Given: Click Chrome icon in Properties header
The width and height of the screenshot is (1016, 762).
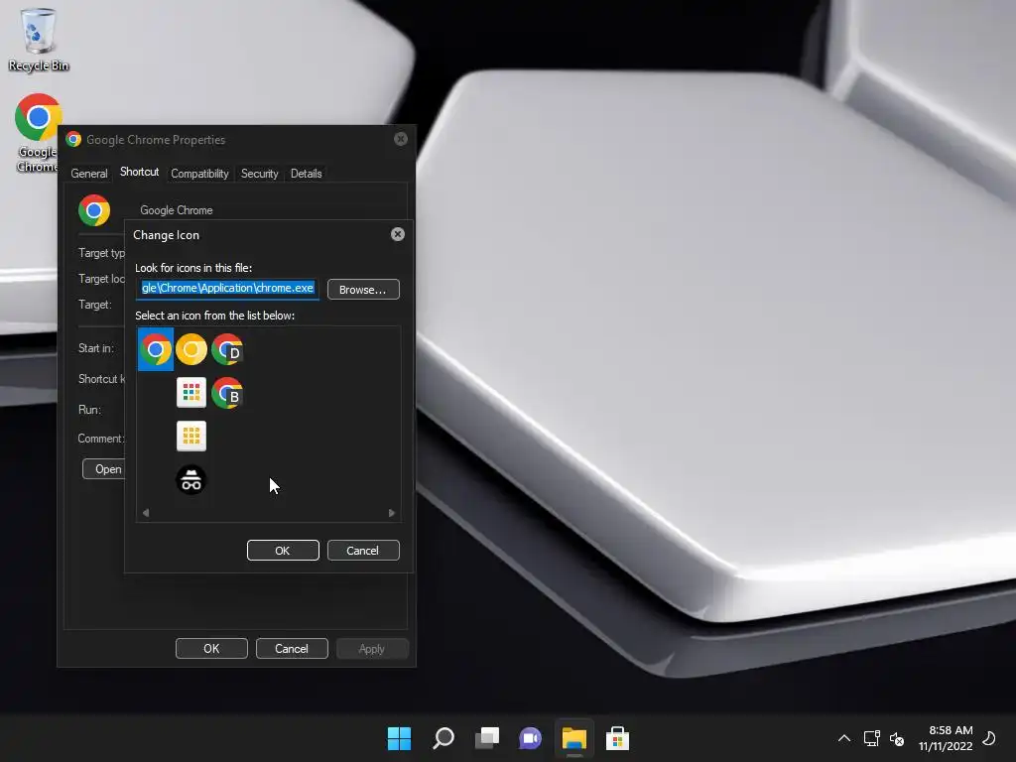Looking at the screenshot, I should click(x=94, y=210).
